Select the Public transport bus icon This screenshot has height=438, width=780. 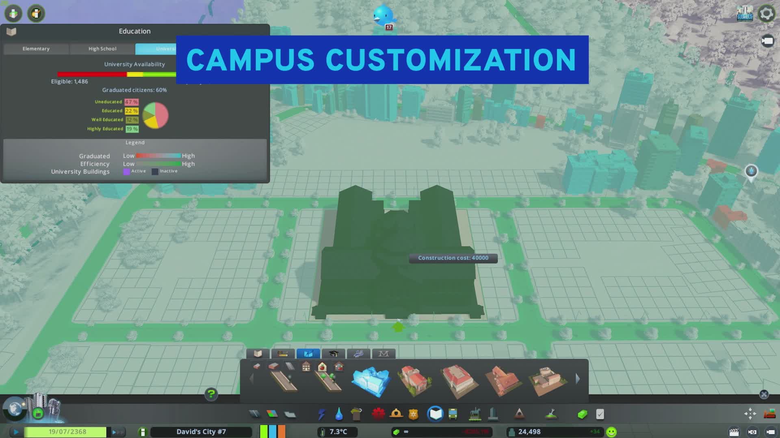click(x=453, y=414)
